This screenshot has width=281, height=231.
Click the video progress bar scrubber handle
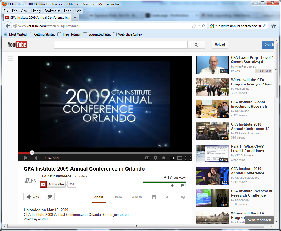coord(32,153)
